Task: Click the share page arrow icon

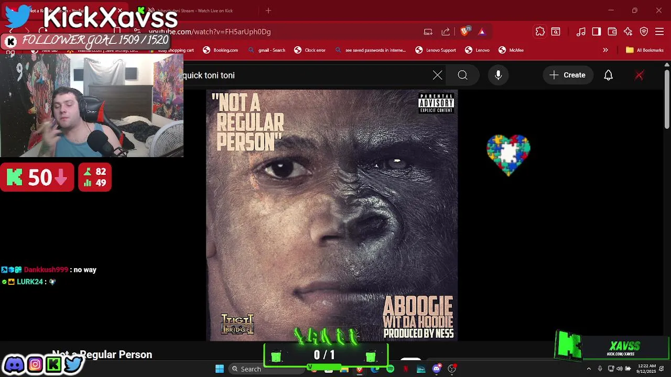Action: (446, 31)
